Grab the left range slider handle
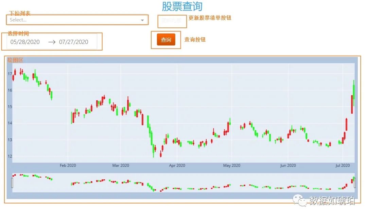 [x=12, y=183]
